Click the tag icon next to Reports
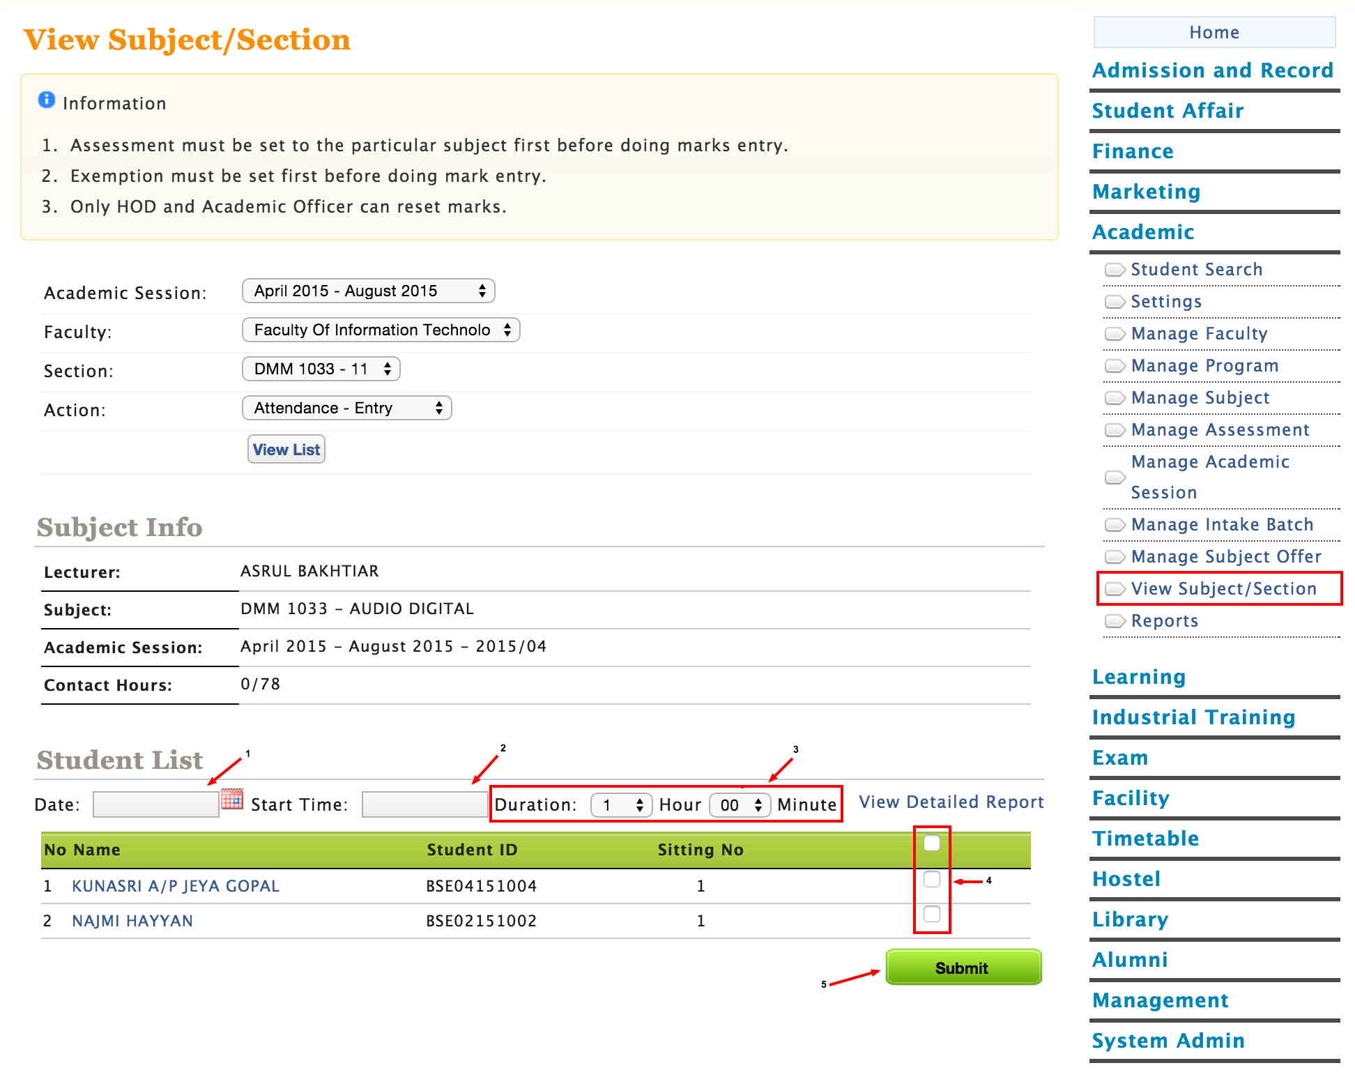 (x=1115, y=621)
